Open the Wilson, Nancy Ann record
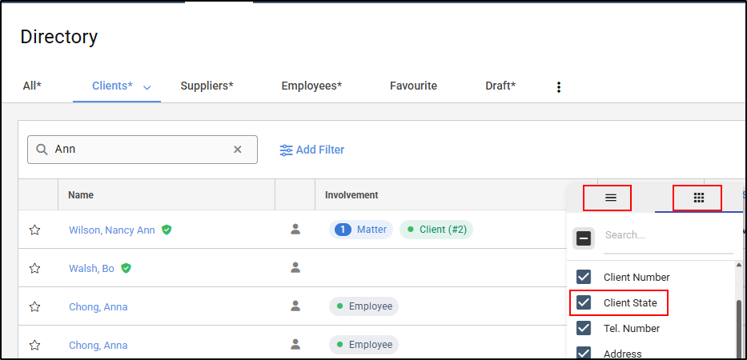 coord(112,230)
